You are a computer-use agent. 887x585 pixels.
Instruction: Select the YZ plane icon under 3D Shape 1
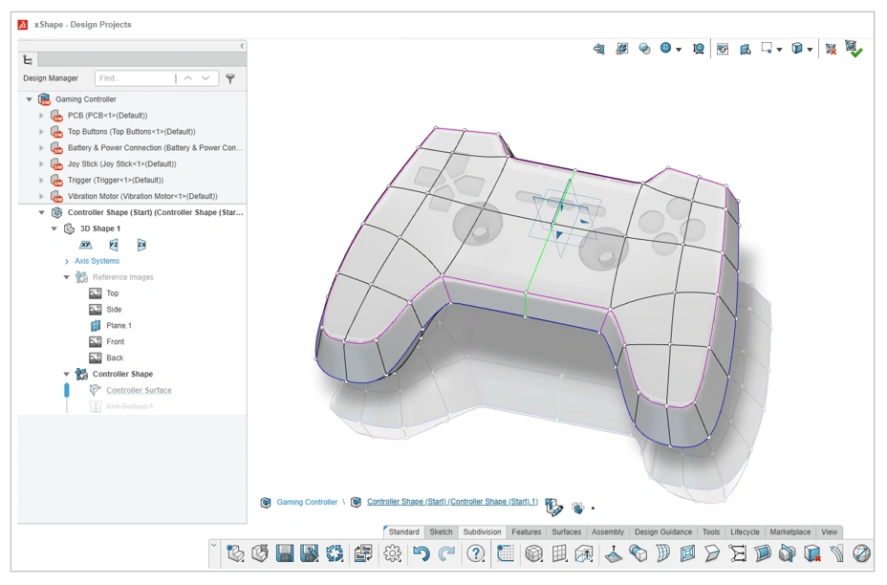(114, 245)
